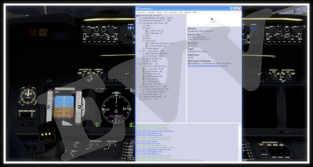Click muted icon of LV-JVD David

[x=144, y=81]
